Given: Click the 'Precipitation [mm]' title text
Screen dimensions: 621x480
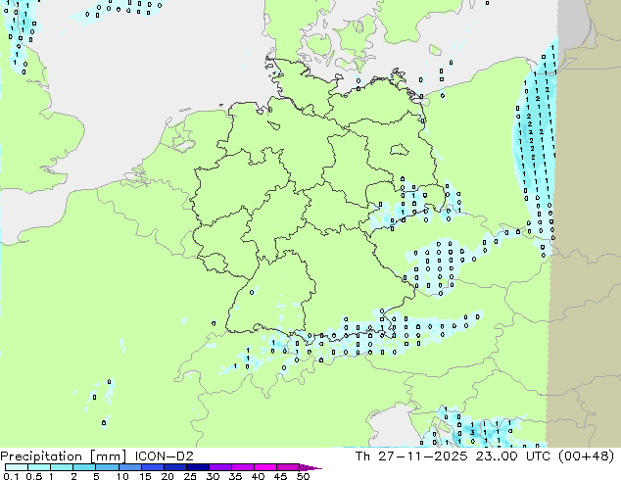Looking at the screenshot, I should (64, 456).
